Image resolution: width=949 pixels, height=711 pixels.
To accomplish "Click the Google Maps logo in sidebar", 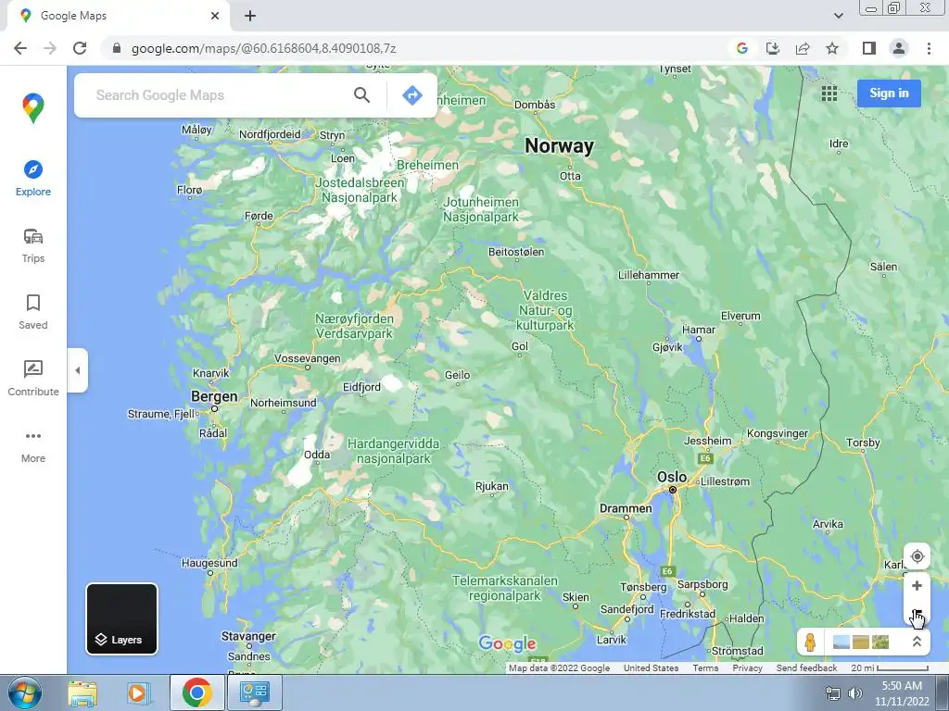I will click(x=33, y=107).
